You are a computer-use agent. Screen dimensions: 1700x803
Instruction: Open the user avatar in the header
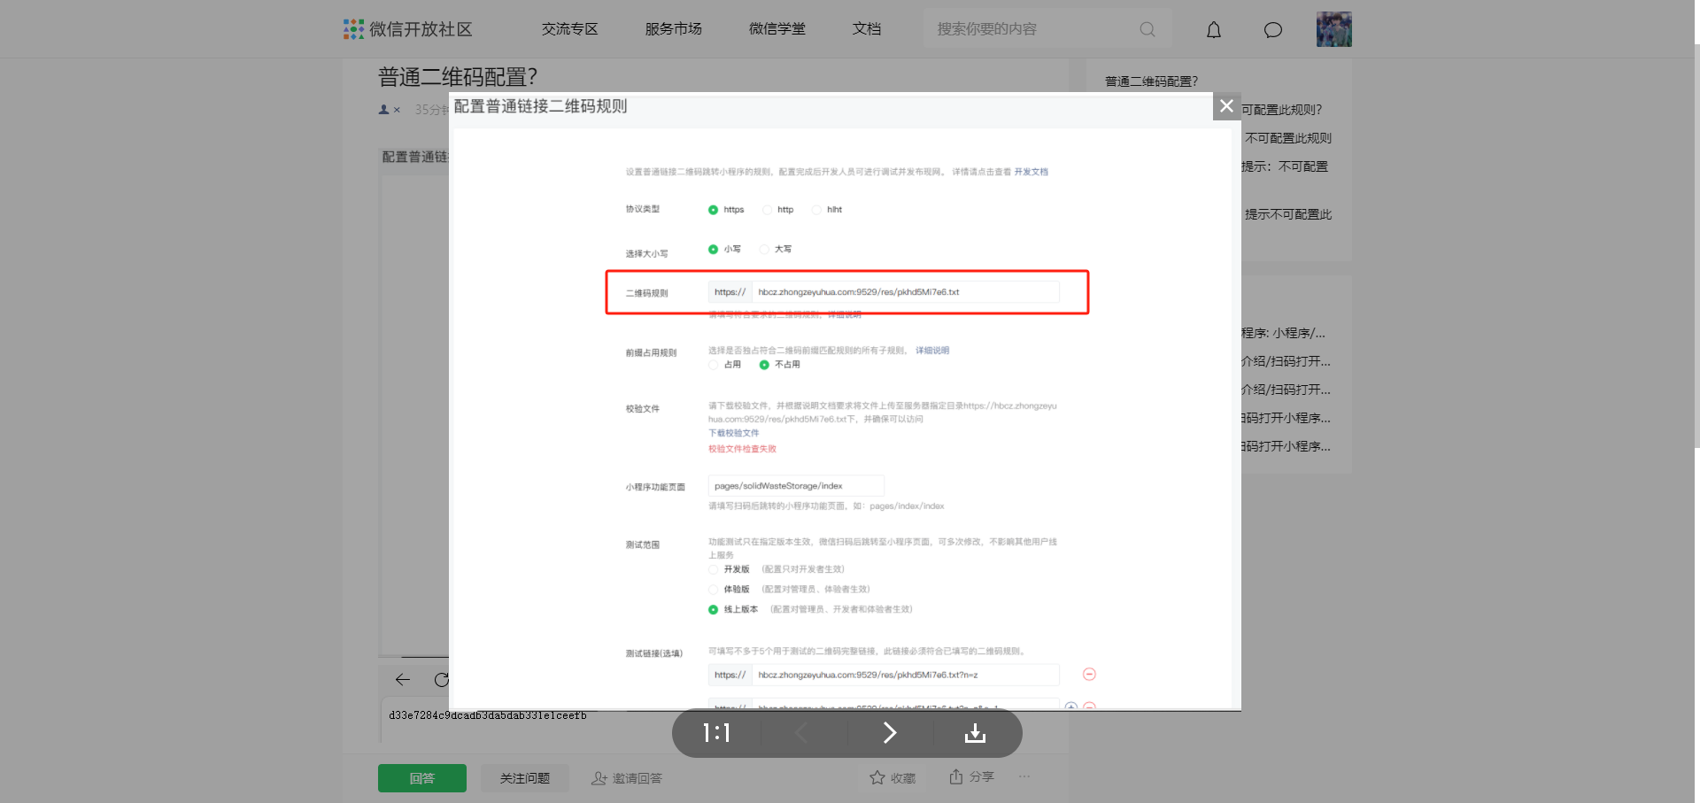click(x=1334, y=29)
